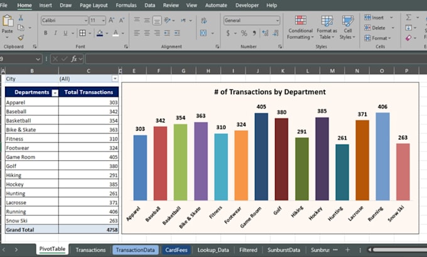The height and width of the screenshot is (257, 427).
Task: Open Cell Styles gallery
Action: [x=347, y=27]
